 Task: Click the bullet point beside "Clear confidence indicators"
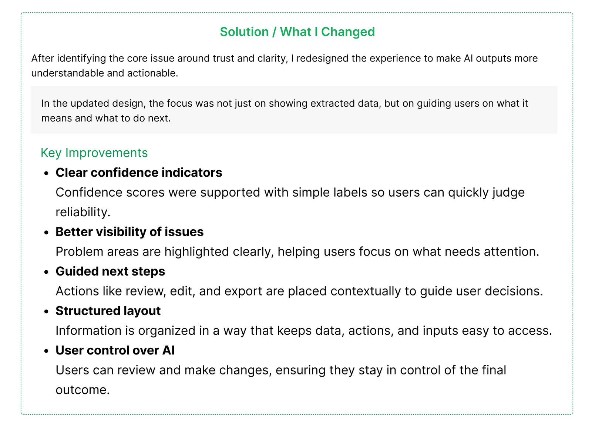(x=46, y=173)
